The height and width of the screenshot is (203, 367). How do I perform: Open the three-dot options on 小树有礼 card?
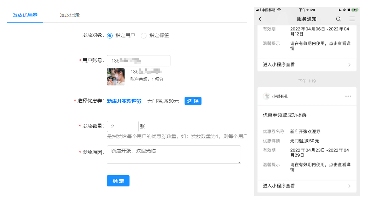348,96
